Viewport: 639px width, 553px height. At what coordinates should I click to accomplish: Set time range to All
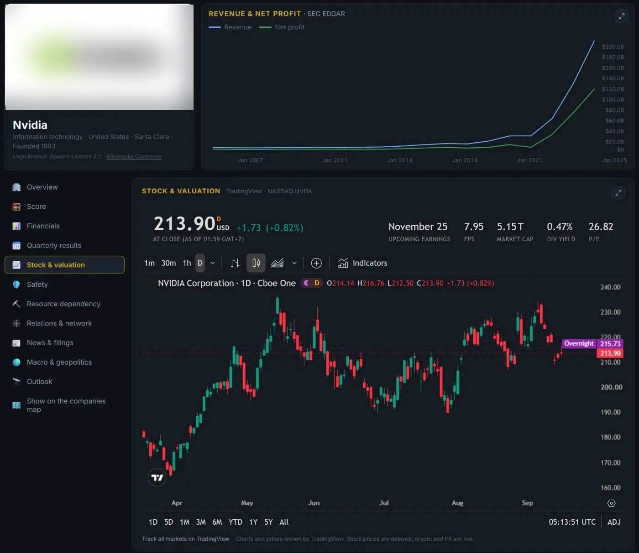pyautogui.click(x=284, y=522)
